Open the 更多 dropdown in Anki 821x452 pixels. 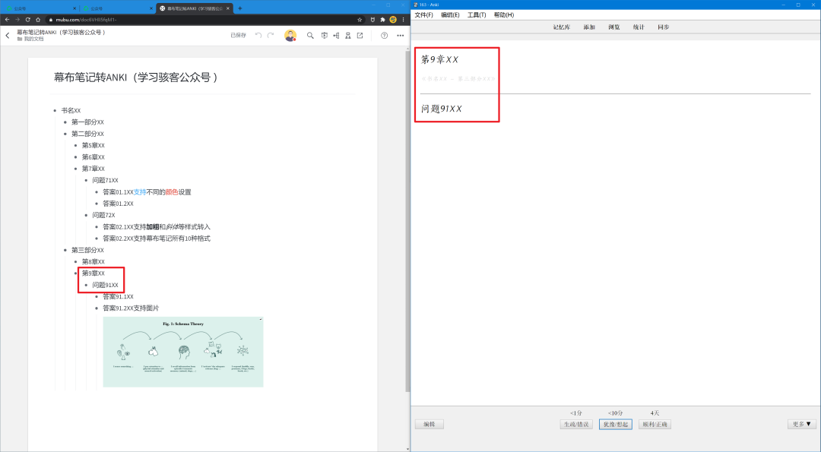[x=802, y=425]
